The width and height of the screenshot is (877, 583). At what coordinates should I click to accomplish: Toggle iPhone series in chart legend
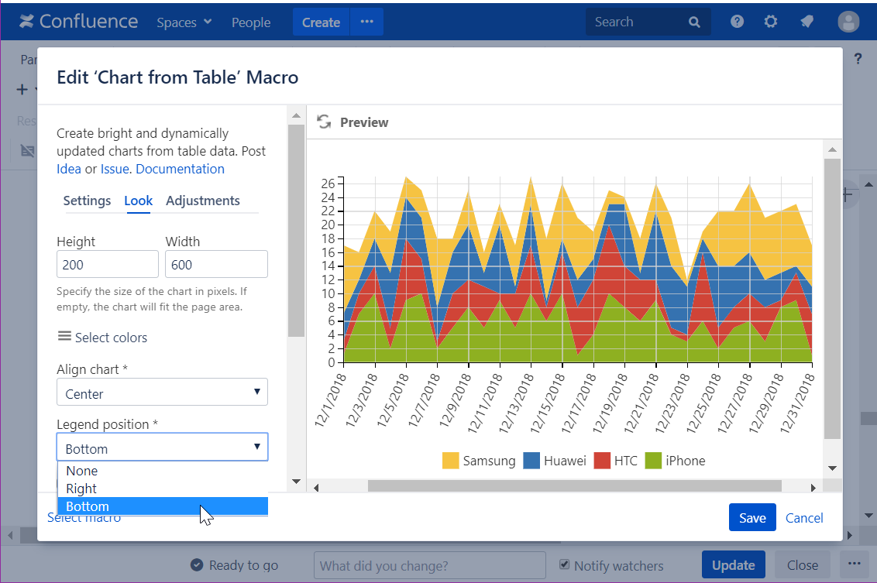(676, 461)
